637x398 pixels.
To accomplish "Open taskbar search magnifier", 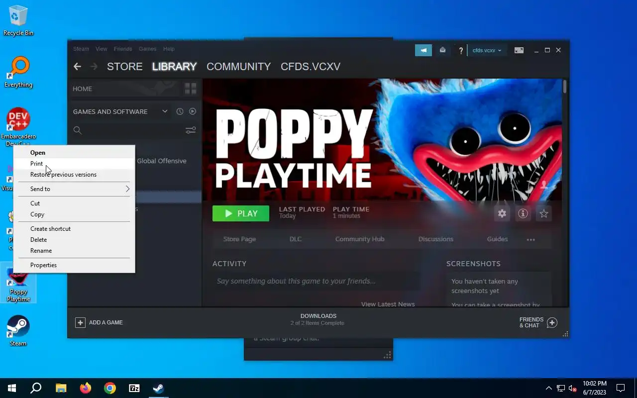I will (36, 388).
